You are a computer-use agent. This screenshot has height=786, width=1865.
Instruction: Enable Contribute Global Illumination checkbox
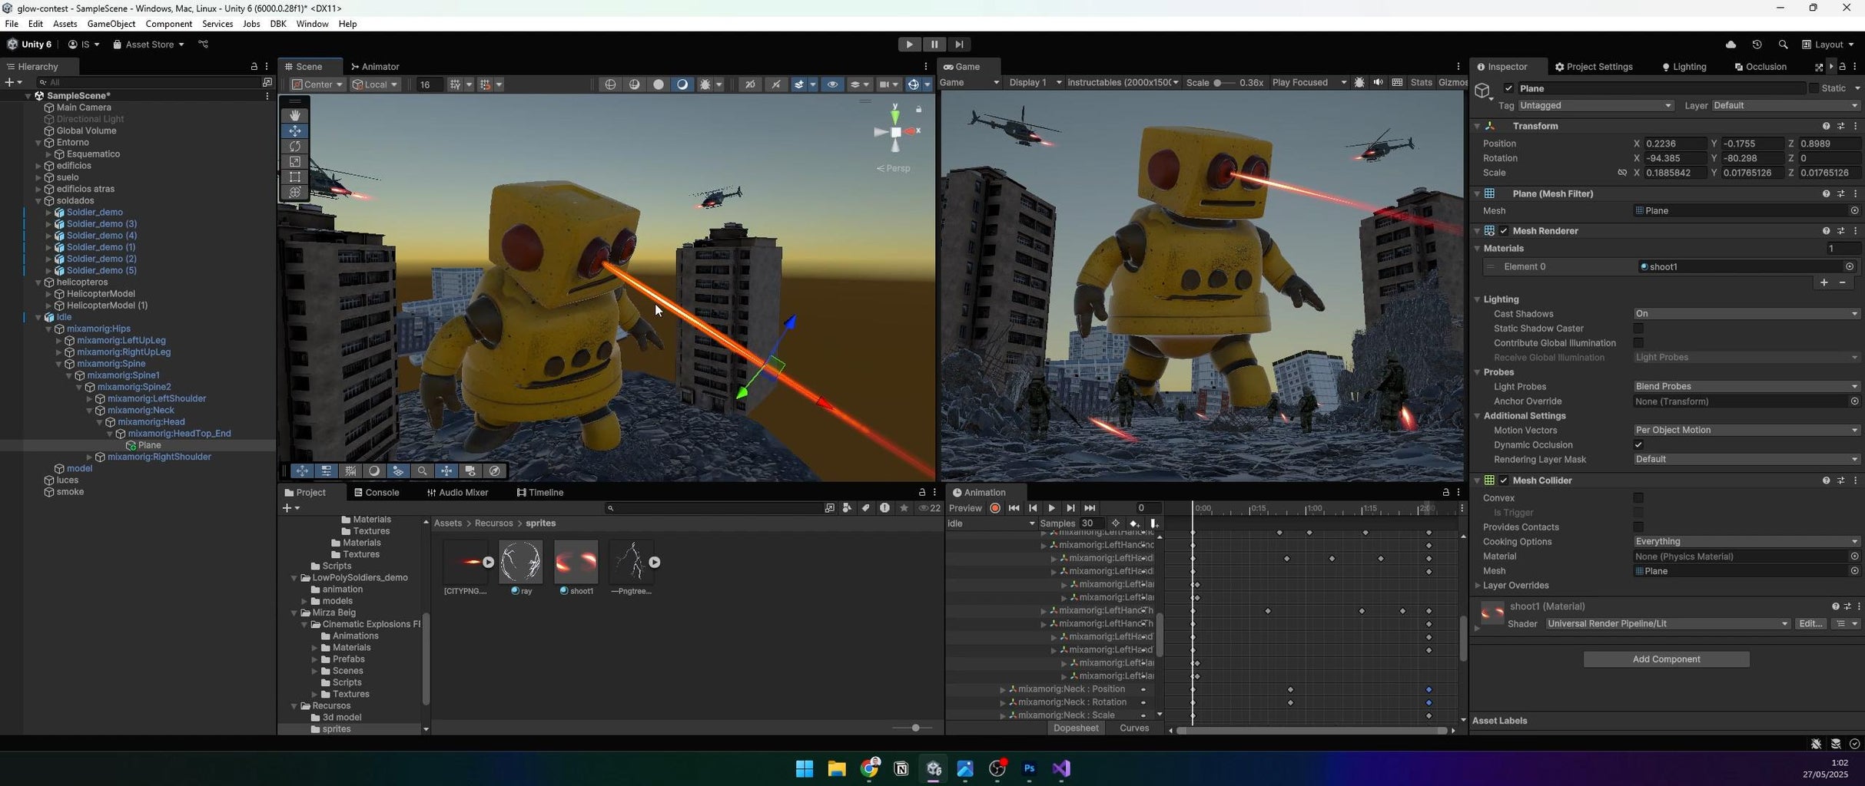click(1638, 343)
